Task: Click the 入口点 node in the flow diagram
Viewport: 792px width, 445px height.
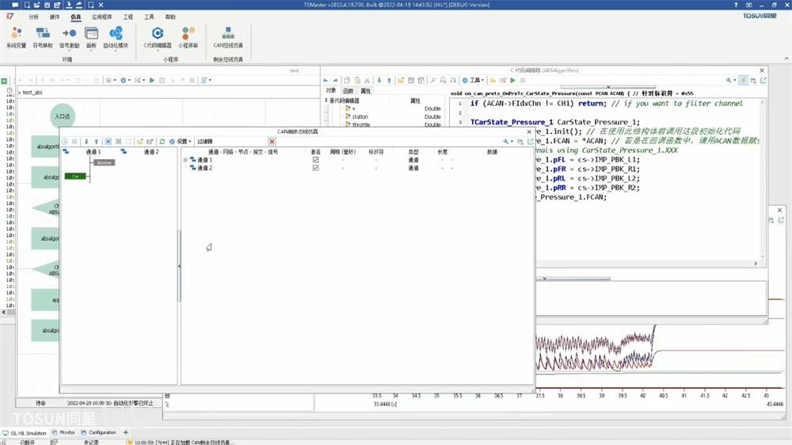Action: coord(62,116)
